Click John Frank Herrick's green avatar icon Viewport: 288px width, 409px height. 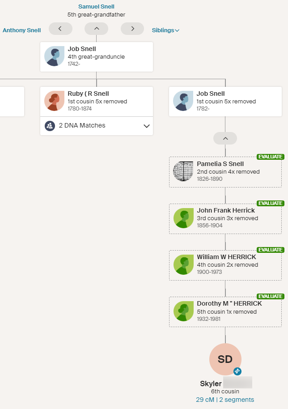pyautogui.click(x=182, y=218)
